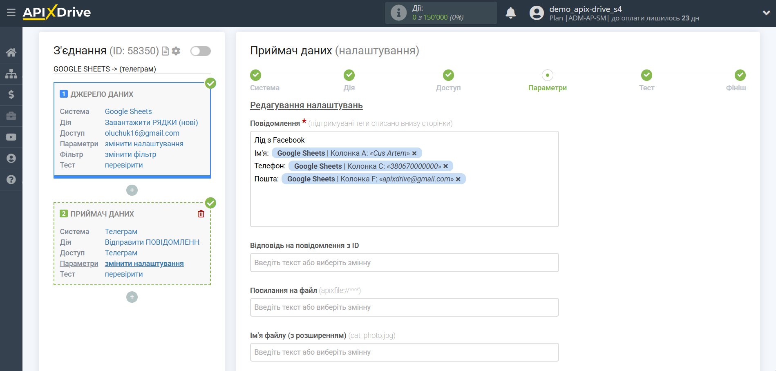The image size is (776, 371).
Task: Open the YouTube video icon in the sidebar
Action: point(11,137)
